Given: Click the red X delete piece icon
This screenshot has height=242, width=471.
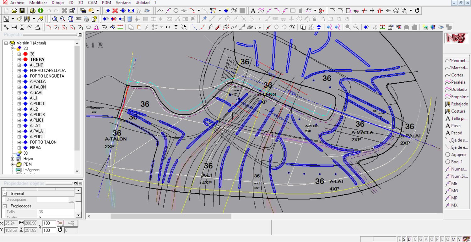Looking at the screenshot, I should (x=115, y=11).
